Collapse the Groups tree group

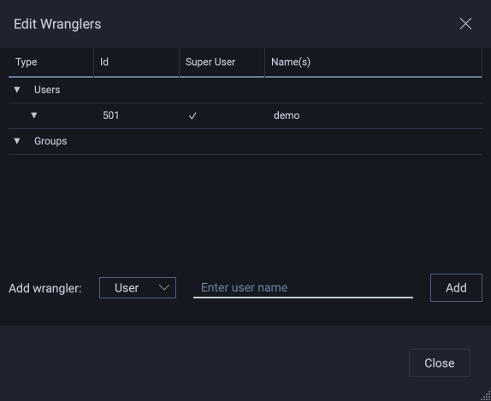(x=17, y=141)
